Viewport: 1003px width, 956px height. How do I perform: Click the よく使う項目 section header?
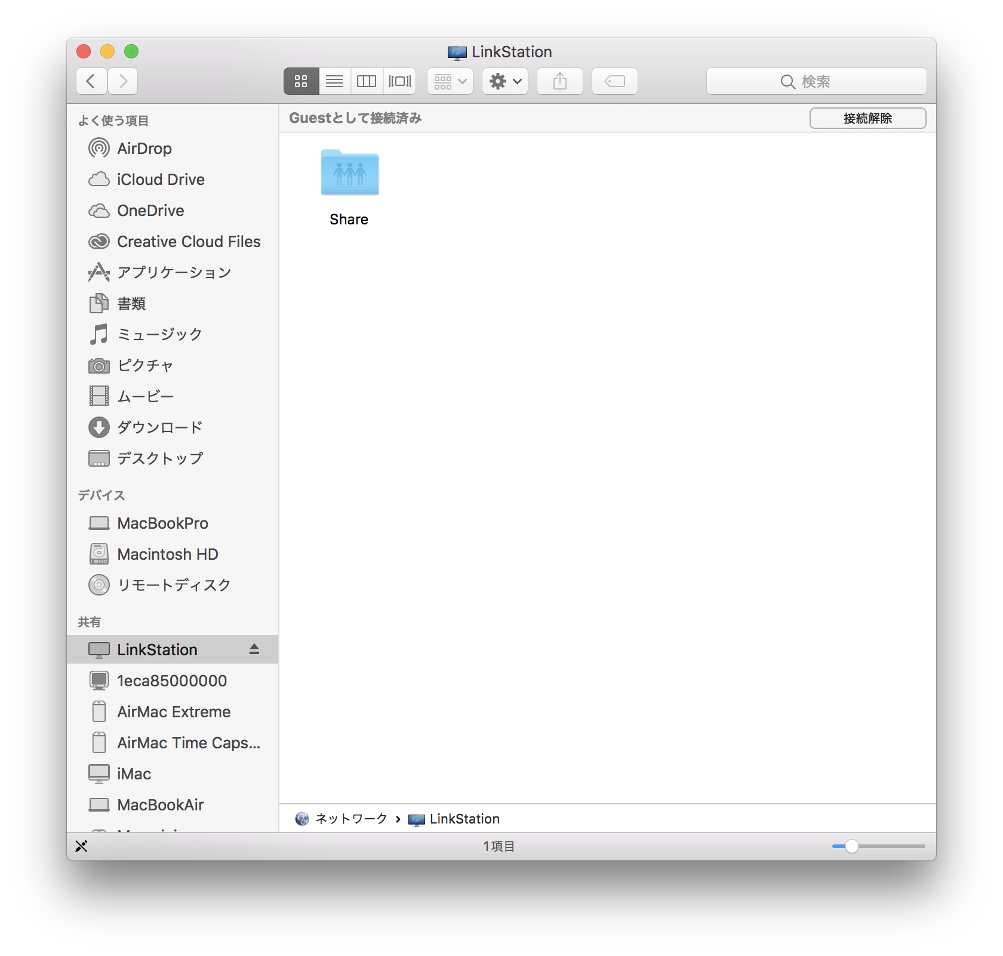(x=113, y=121)
